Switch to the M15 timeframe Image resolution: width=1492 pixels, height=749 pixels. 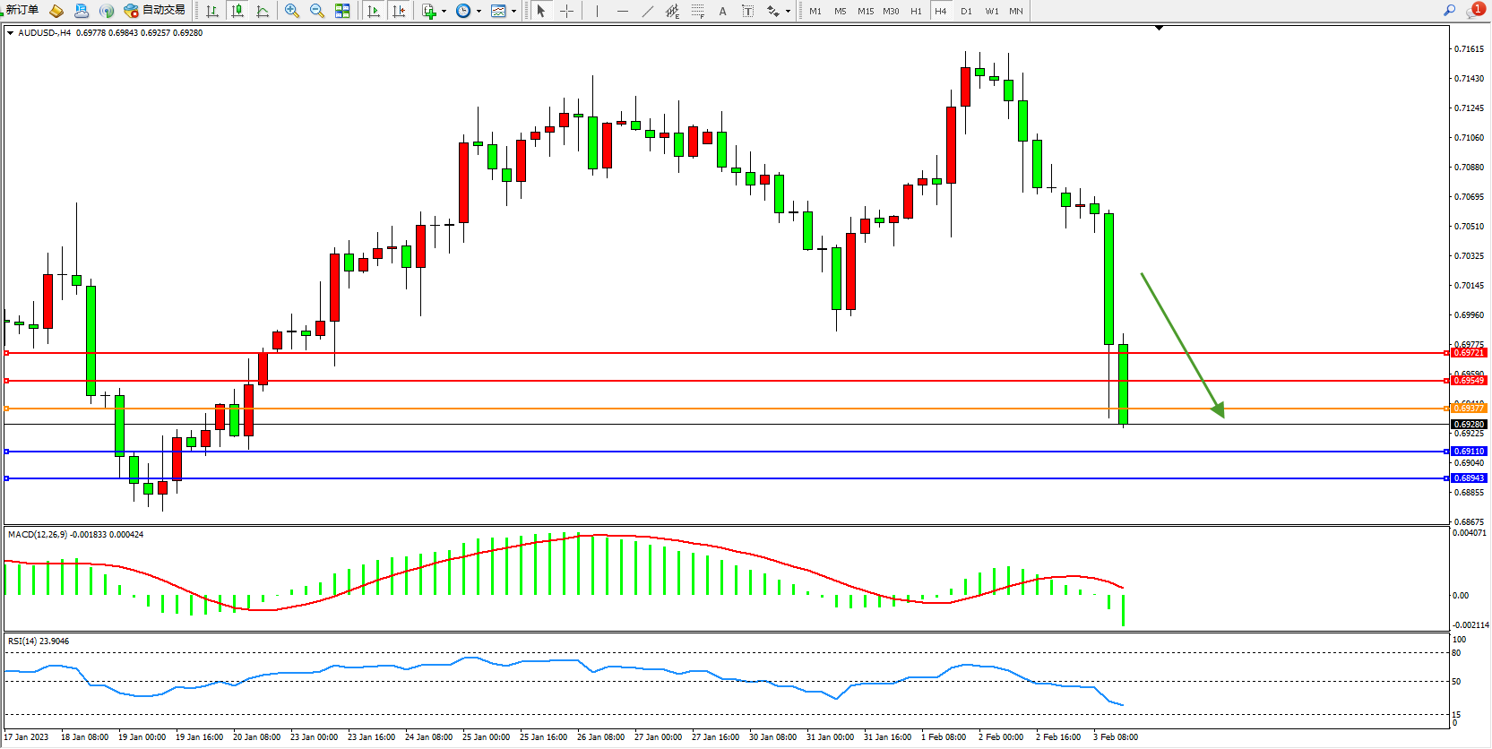[x=865, y=11]
